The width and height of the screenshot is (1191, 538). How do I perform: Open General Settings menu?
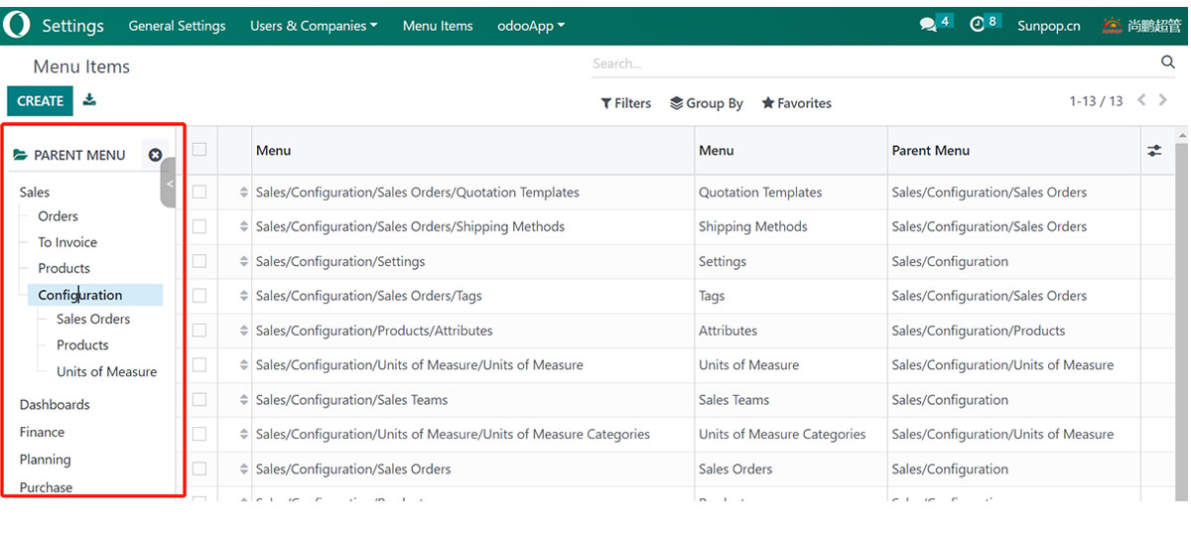click(x=177, y=26)
